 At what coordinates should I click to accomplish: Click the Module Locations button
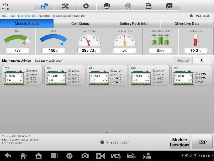180,142
